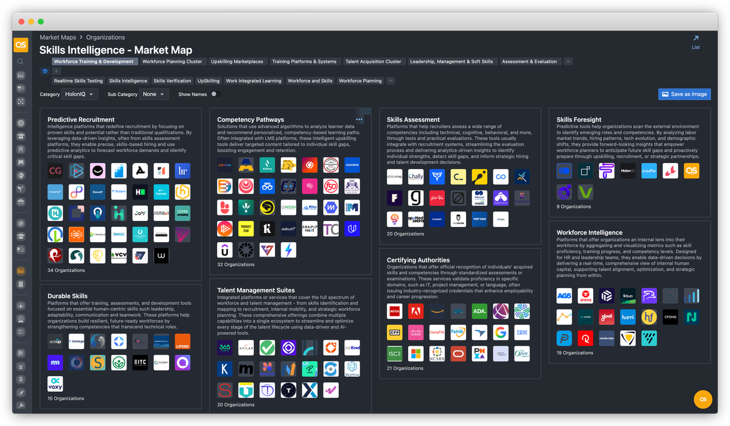
Task: Open Coursera logo in Competency Pathways
Action: [x=352, y=165]
